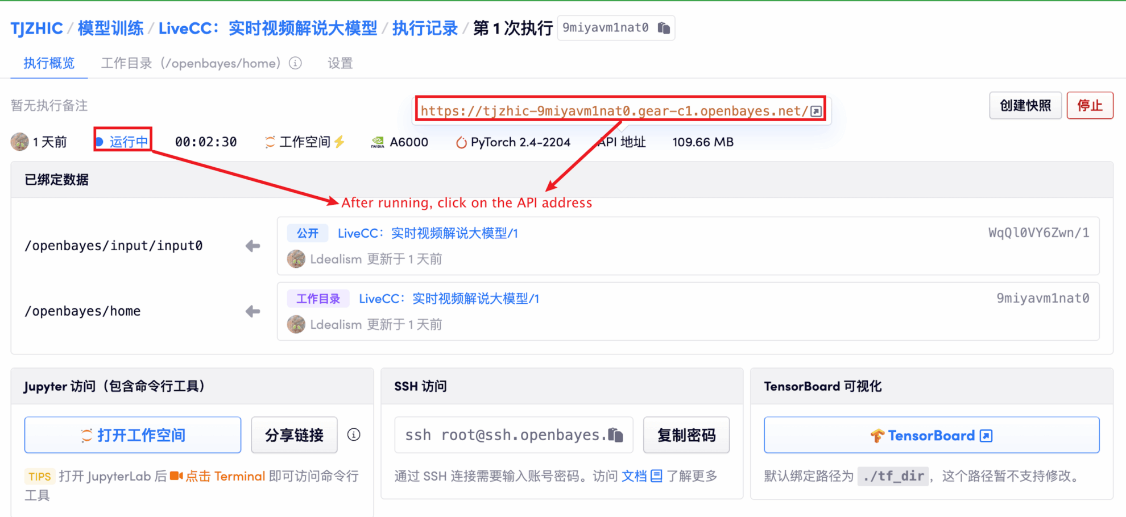Stop the execution with 停止 button
This screenshot has width=1126, height=517.
point(1089,105)
